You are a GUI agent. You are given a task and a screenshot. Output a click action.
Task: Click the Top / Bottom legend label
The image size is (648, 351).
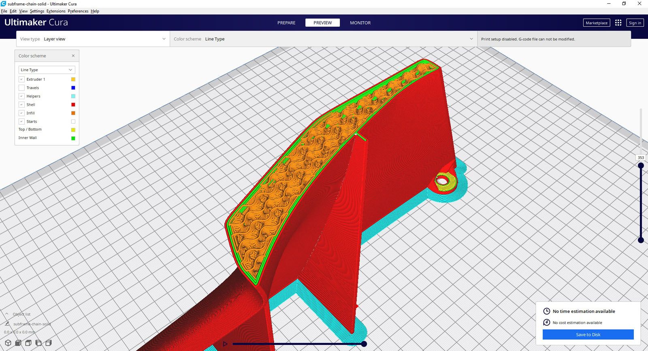click(x=30, y=130)
